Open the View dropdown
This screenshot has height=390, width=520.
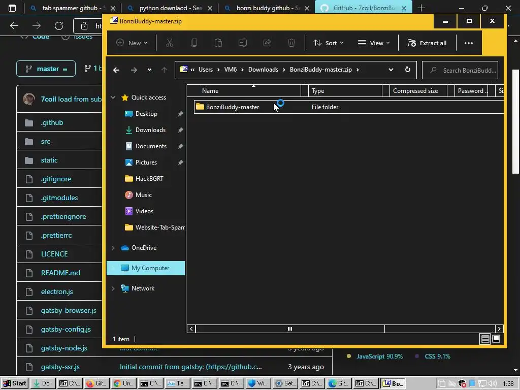coord(374,43)
